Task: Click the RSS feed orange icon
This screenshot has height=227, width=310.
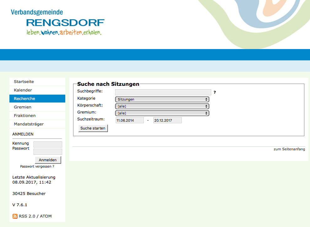Action: 15,216
